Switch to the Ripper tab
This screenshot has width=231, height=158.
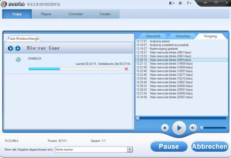tap(46, 14)
